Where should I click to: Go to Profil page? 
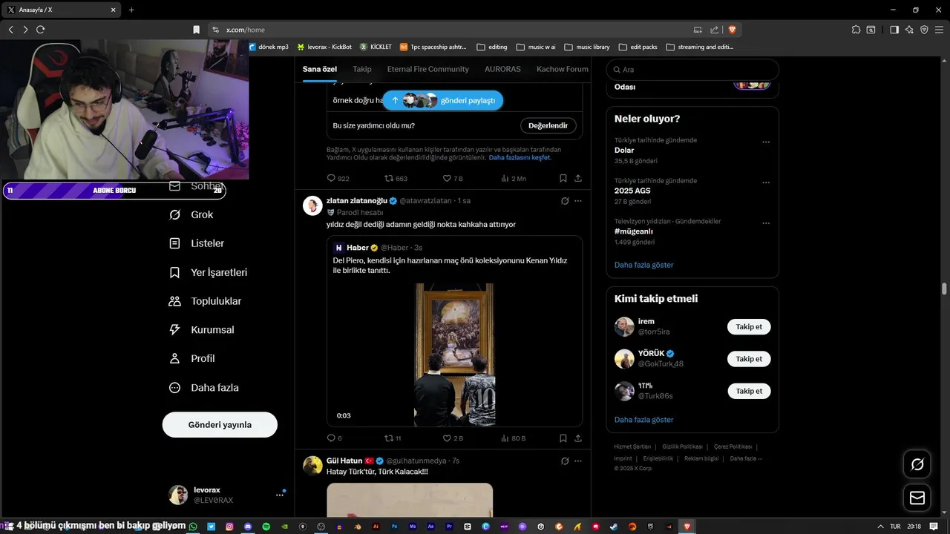tap(192, 358)
